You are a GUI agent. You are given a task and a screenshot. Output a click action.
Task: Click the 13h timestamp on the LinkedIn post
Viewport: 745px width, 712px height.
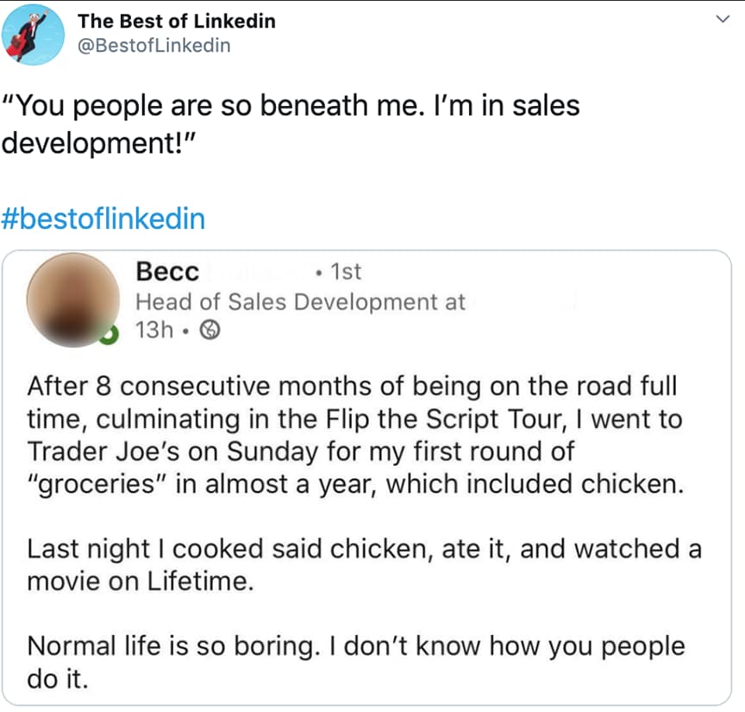pyautogui.click(x=155, y=329)
